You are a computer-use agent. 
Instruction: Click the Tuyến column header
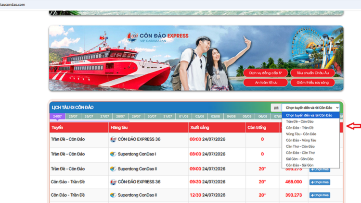[79, 128]
